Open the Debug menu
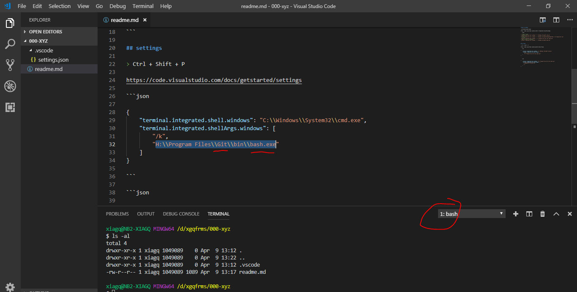This screenshot has height=292, width=577. pos(117,6)
